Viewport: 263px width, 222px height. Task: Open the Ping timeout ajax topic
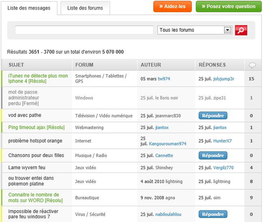(x=36, y=127)
